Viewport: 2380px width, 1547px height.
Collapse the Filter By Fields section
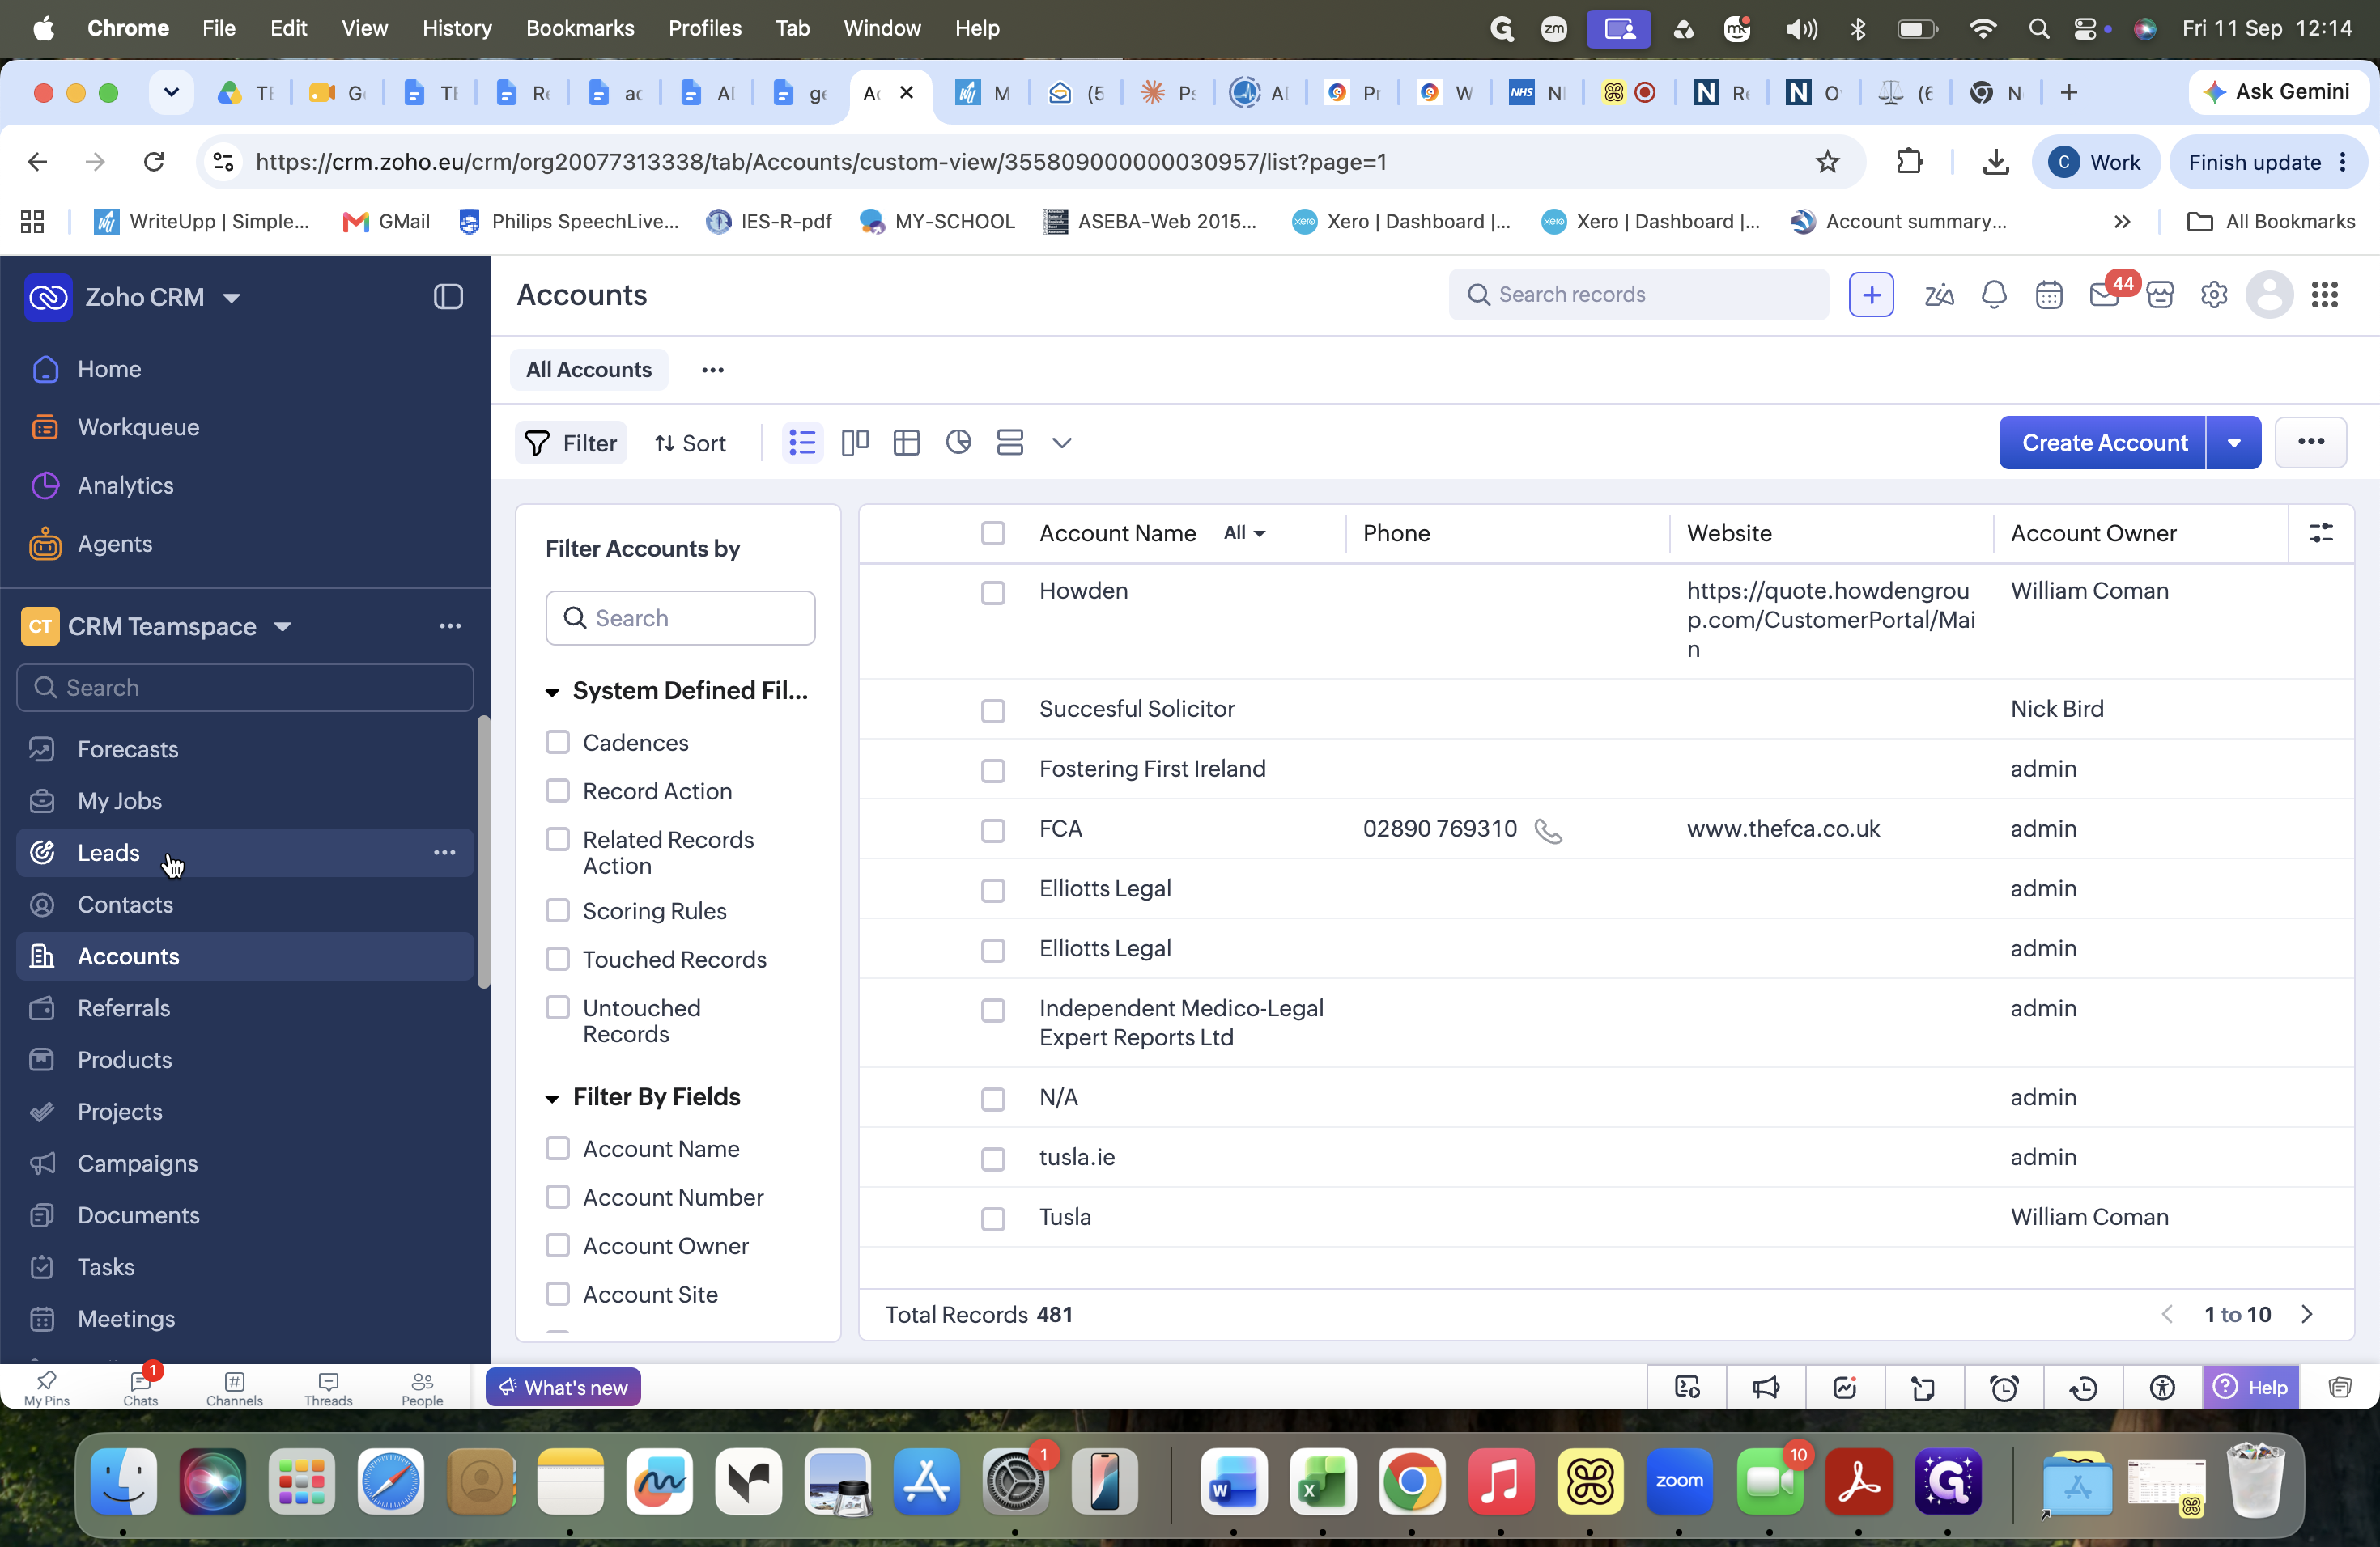pyautogui.click(x=551, y=1098)
